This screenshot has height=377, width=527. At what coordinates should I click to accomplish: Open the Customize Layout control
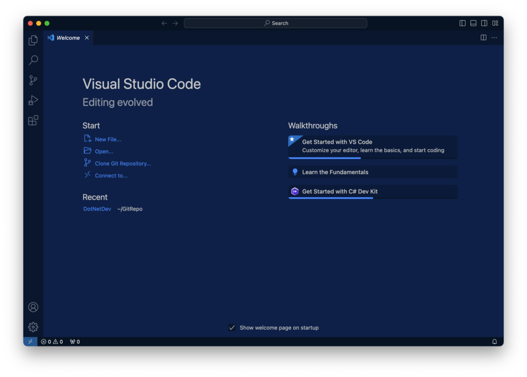click(x=495, y=23)
